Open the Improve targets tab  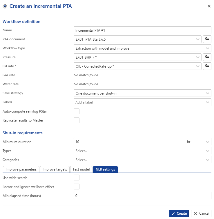(55, 169)
